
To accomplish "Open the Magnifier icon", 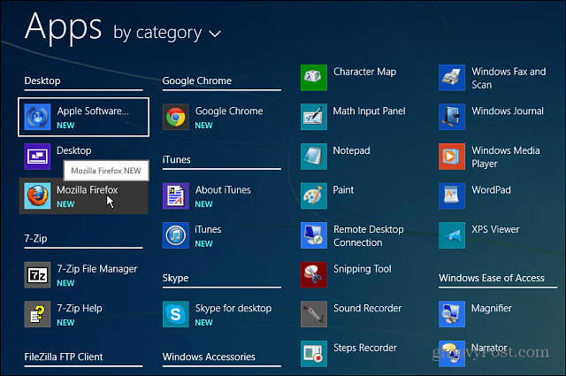I will click(452, 314).
